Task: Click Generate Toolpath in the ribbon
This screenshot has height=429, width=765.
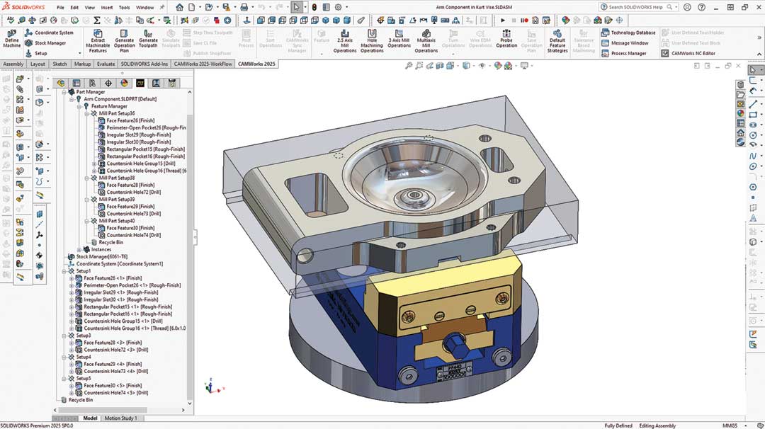Action: (x=148, y=34)
